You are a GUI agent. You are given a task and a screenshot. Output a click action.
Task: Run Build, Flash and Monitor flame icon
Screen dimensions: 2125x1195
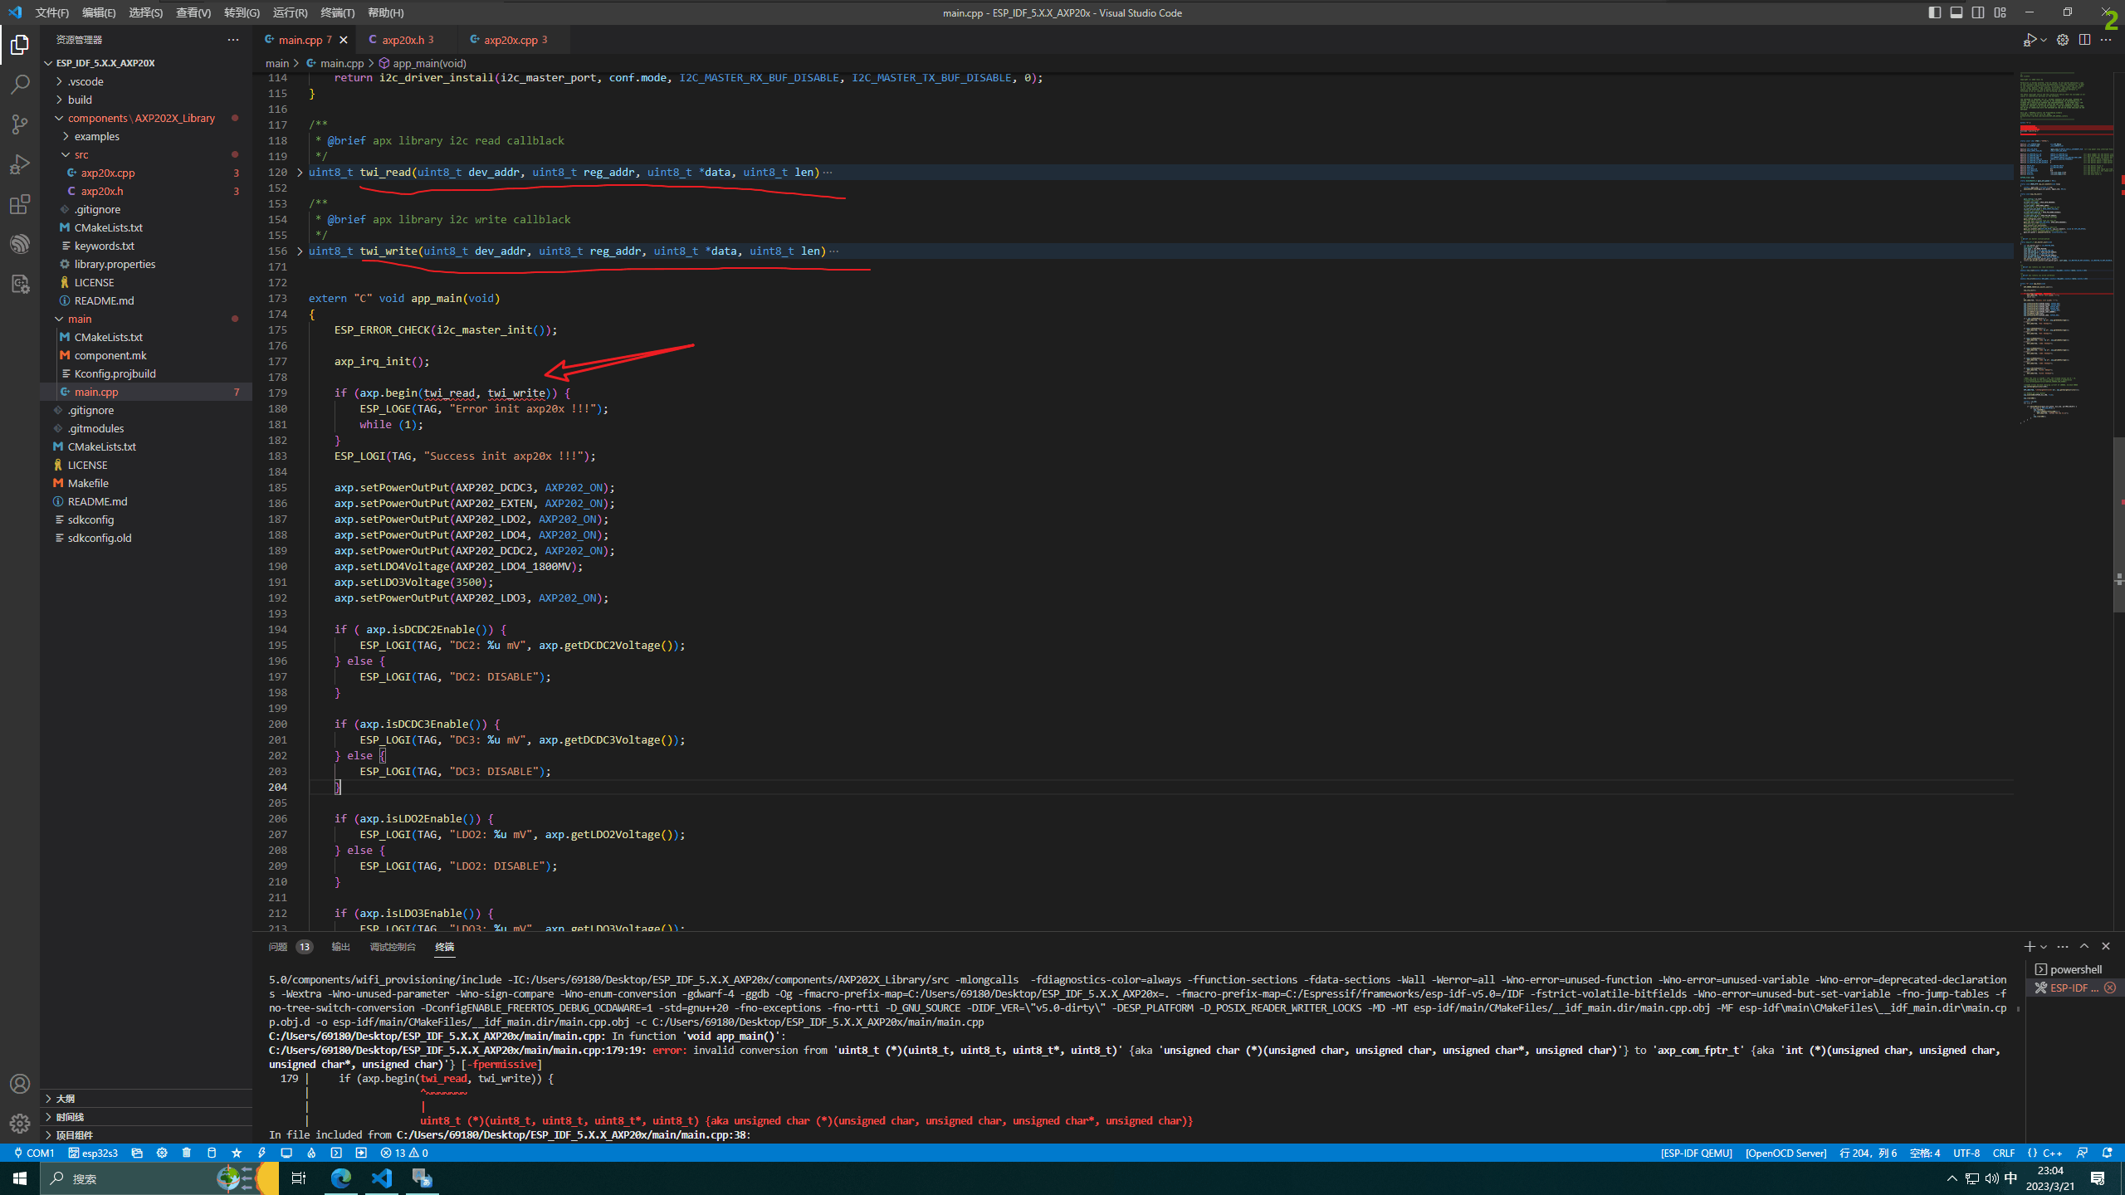[311, 1153]
